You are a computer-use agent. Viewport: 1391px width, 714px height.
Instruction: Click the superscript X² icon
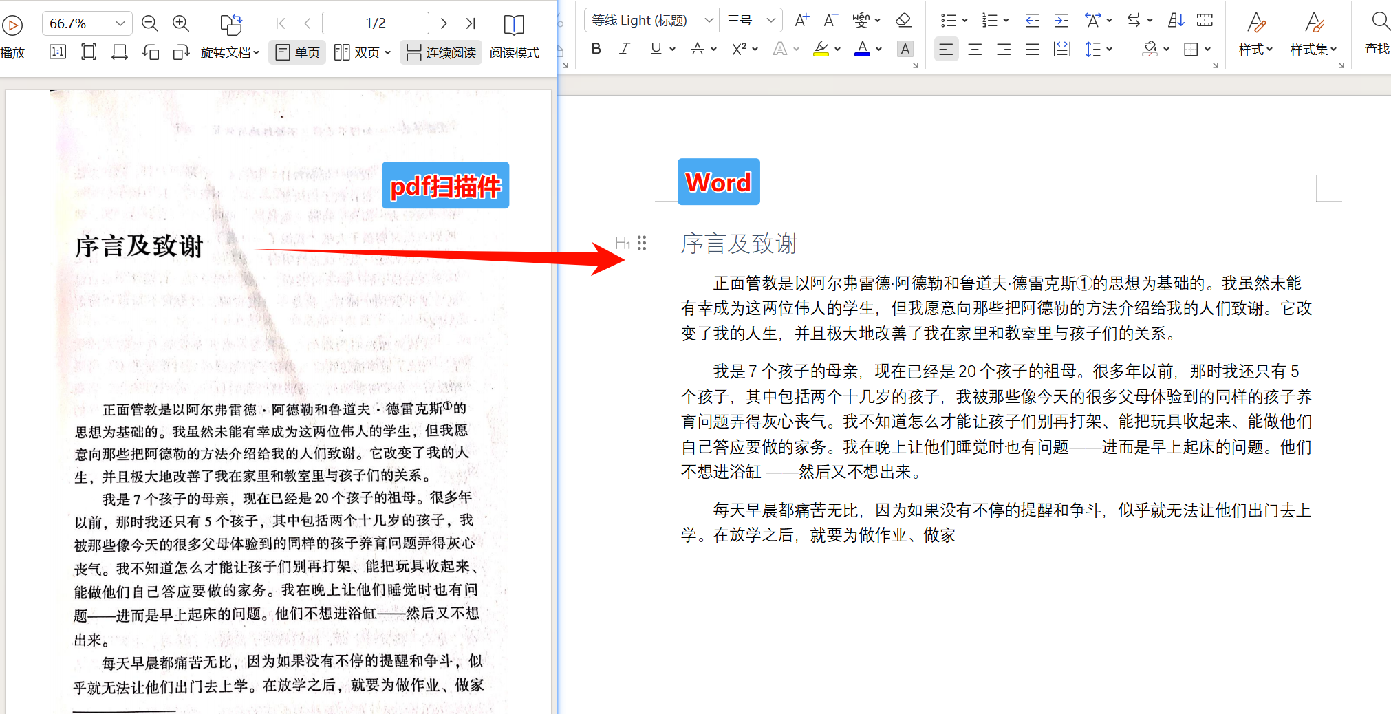click(x=740, y=48)
